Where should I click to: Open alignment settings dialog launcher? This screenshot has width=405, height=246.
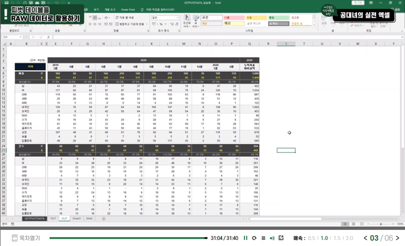[x=148, y=31]
